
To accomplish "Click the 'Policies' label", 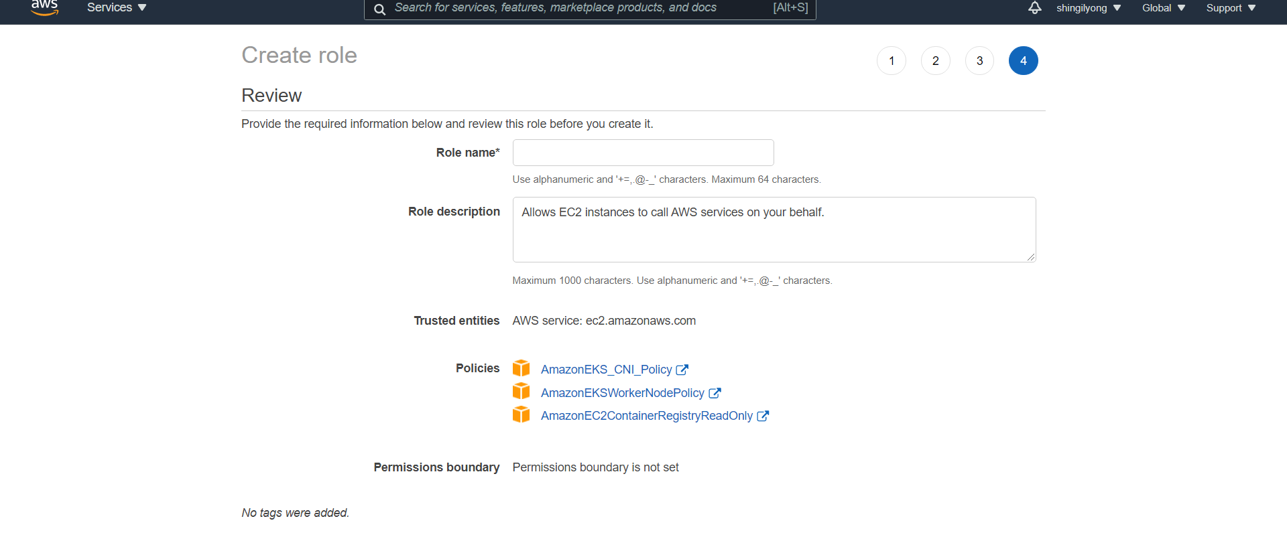I will [478, 368].
